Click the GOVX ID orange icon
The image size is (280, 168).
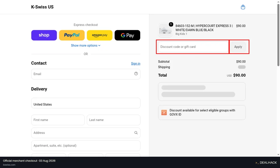coord(164,112)
